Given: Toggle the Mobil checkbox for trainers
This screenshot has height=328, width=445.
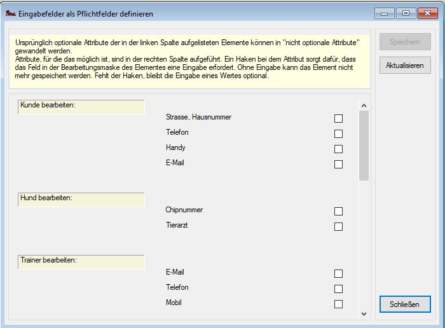Looking at the screenshot, I should coord(338,304).
